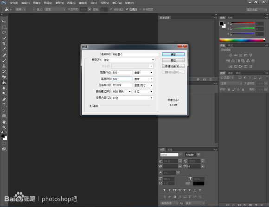
Task: Select the Healing Brush tool
Action: point(4,55)
